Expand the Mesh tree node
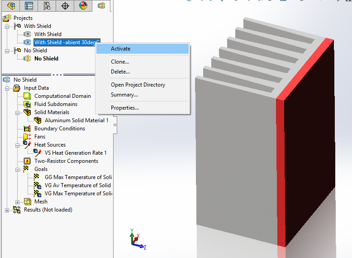The width and height of the screenshot is (352, 258). click(x=18, y=202)
